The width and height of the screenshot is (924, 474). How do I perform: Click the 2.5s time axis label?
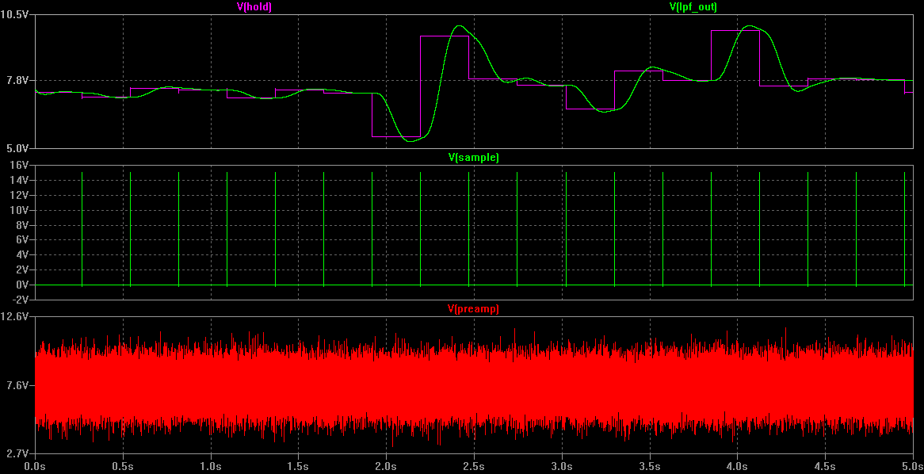coord(475,466)
